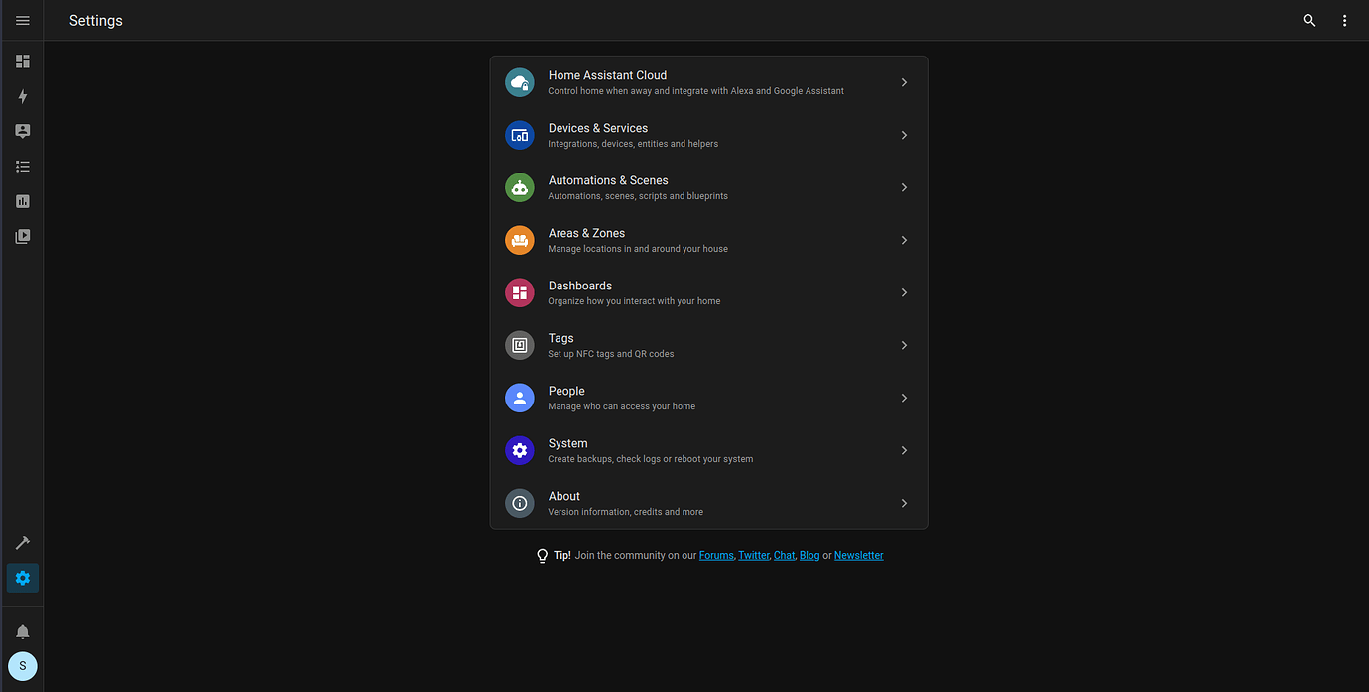Click "Set up NFC tags and QR codes"

click(x=611, y=354)
